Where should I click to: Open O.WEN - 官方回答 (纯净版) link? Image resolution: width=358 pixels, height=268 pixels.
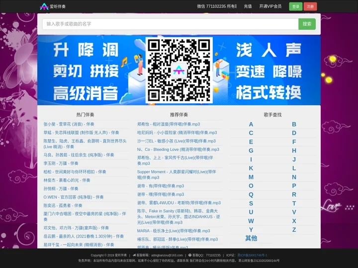click(73, 197)
